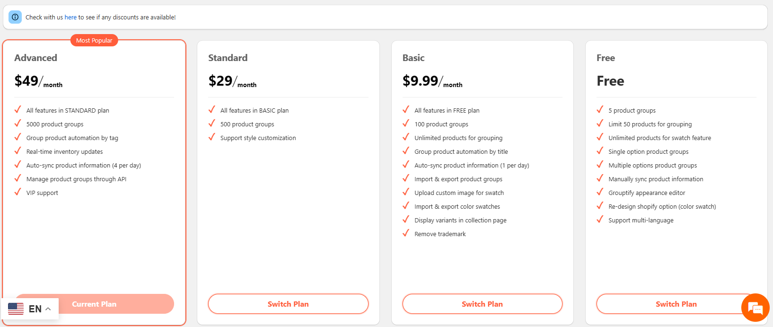Switch to the Basic plan
773x327 pixels.
click(482, 304)
